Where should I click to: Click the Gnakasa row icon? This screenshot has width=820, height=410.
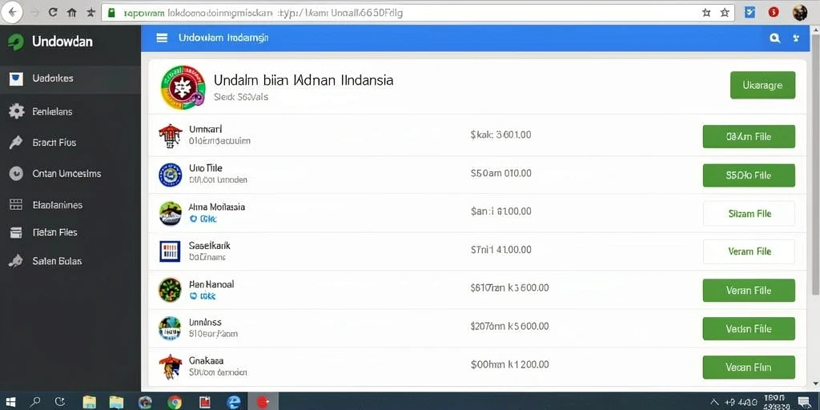170,367
